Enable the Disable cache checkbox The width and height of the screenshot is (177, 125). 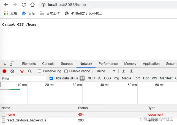coord(66,71)
